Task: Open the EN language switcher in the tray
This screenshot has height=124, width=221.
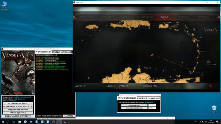Action: tap(195, 122)
